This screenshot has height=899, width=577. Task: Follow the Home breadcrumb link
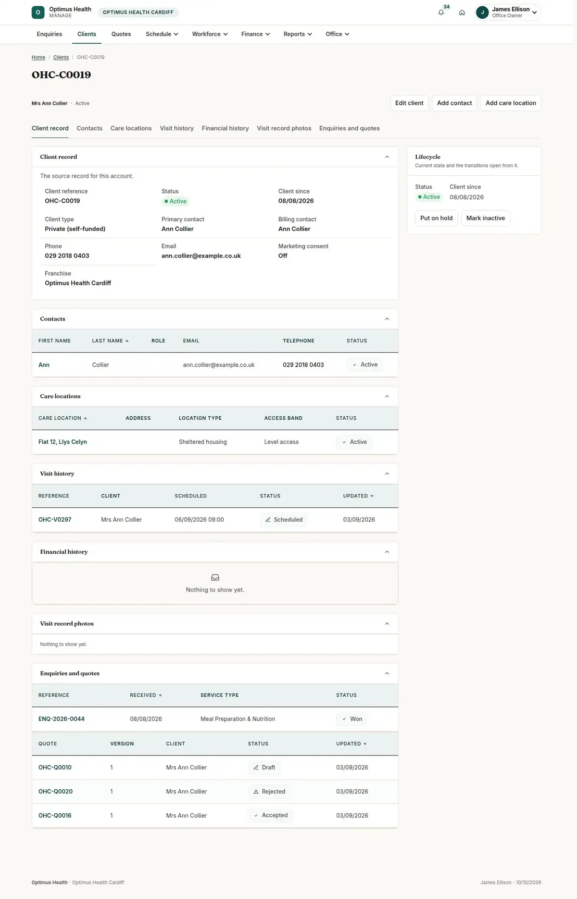pyautogui.click(x=38, y=57)
